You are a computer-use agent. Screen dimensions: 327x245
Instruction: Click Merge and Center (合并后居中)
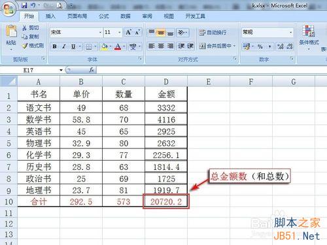(x=215, y=46)
